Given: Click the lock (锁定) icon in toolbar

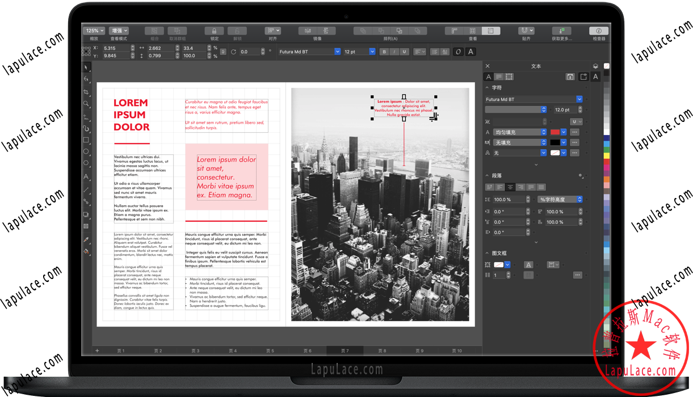Looking at the screenshot, I should point(214,31).
